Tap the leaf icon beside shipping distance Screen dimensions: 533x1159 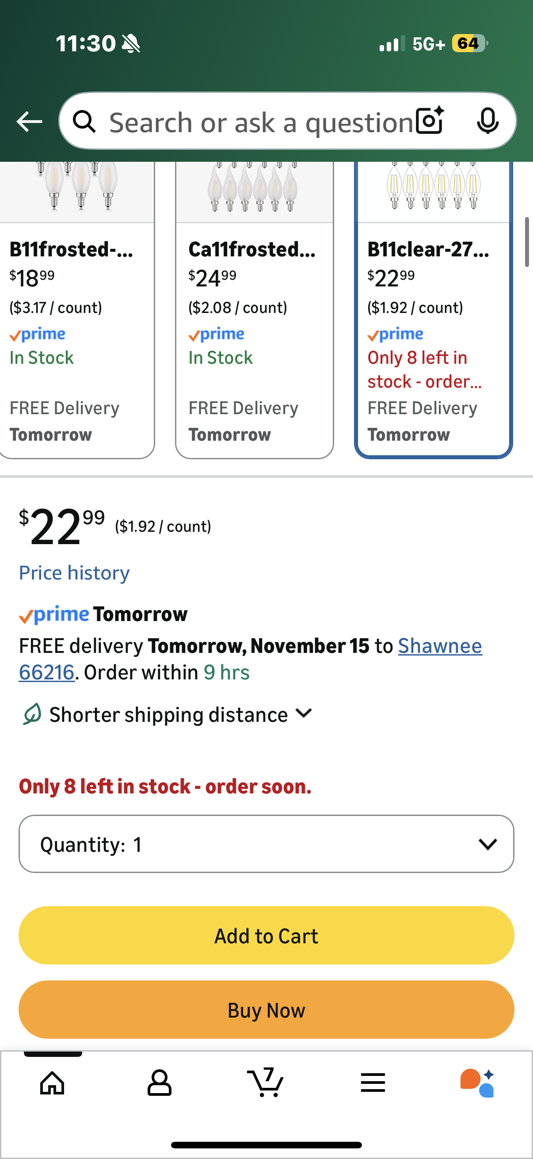point(32,714)
